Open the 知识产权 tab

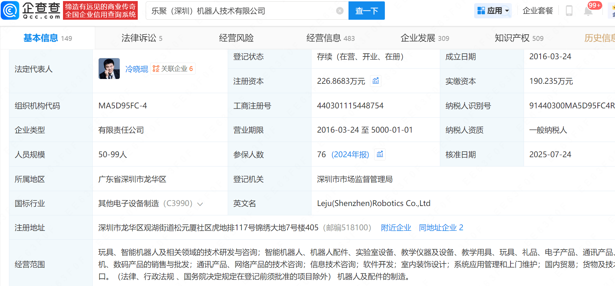pos(519,38)
